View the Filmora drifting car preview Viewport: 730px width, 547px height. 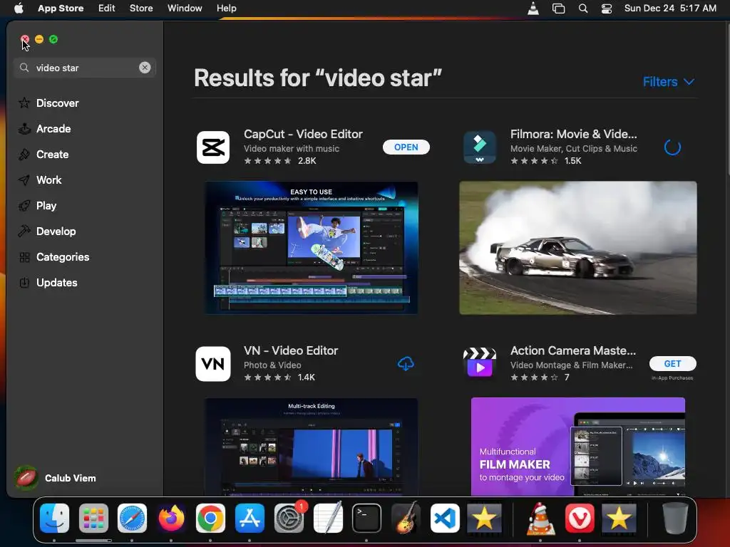click(577, 247)
